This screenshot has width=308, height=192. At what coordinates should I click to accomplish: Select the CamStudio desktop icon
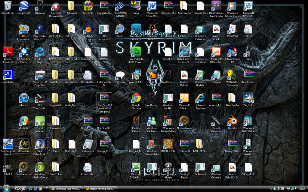(8, 75)
